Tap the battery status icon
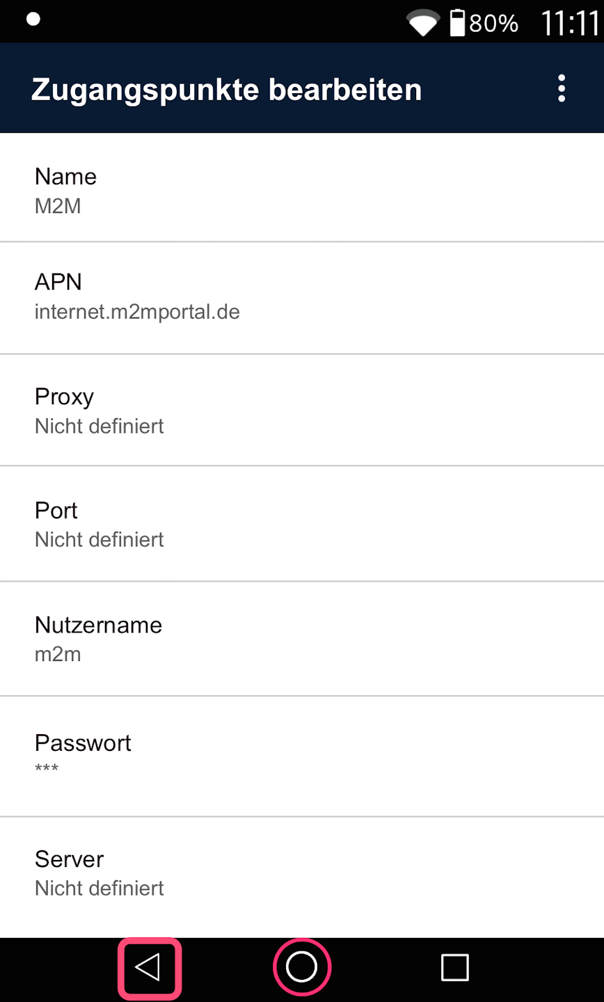Image resolution: width=604 pixels, height=1002 pixels. pyautogui.click(x=457, y=23)
